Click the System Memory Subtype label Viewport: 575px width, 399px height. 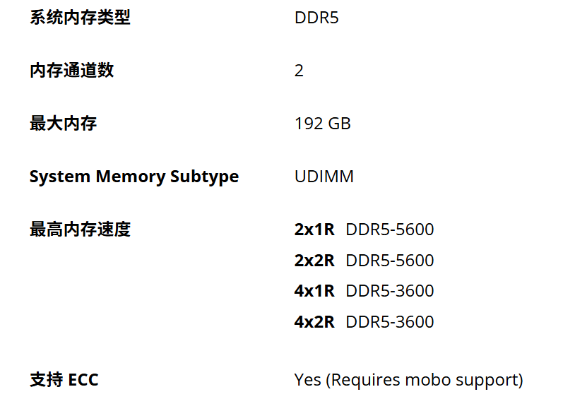coord(134,177)
